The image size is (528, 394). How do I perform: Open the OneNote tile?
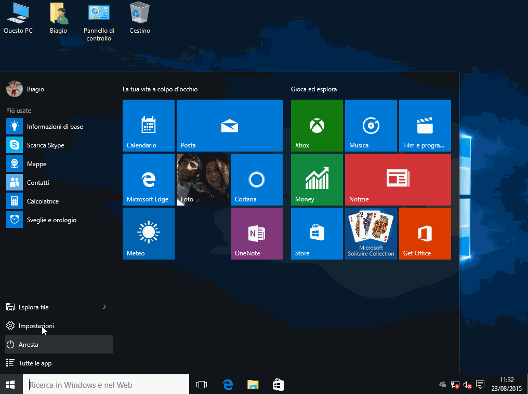256,234
